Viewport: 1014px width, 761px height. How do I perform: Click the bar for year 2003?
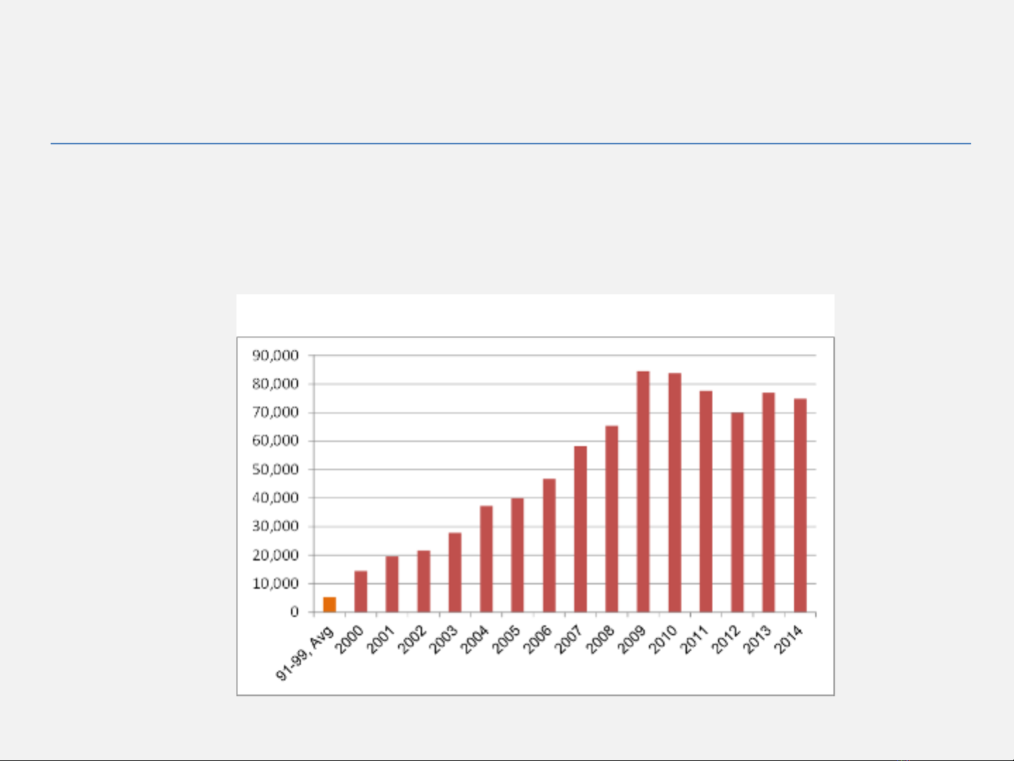click(455, 572)
